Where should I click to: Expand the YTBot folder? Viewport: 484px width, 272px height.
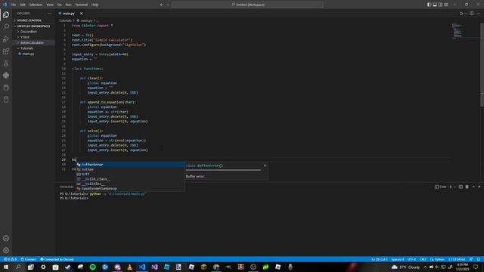tap(33, 37)
